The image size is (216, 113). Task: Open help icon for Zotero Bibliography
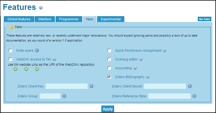(x=148, y=77)
